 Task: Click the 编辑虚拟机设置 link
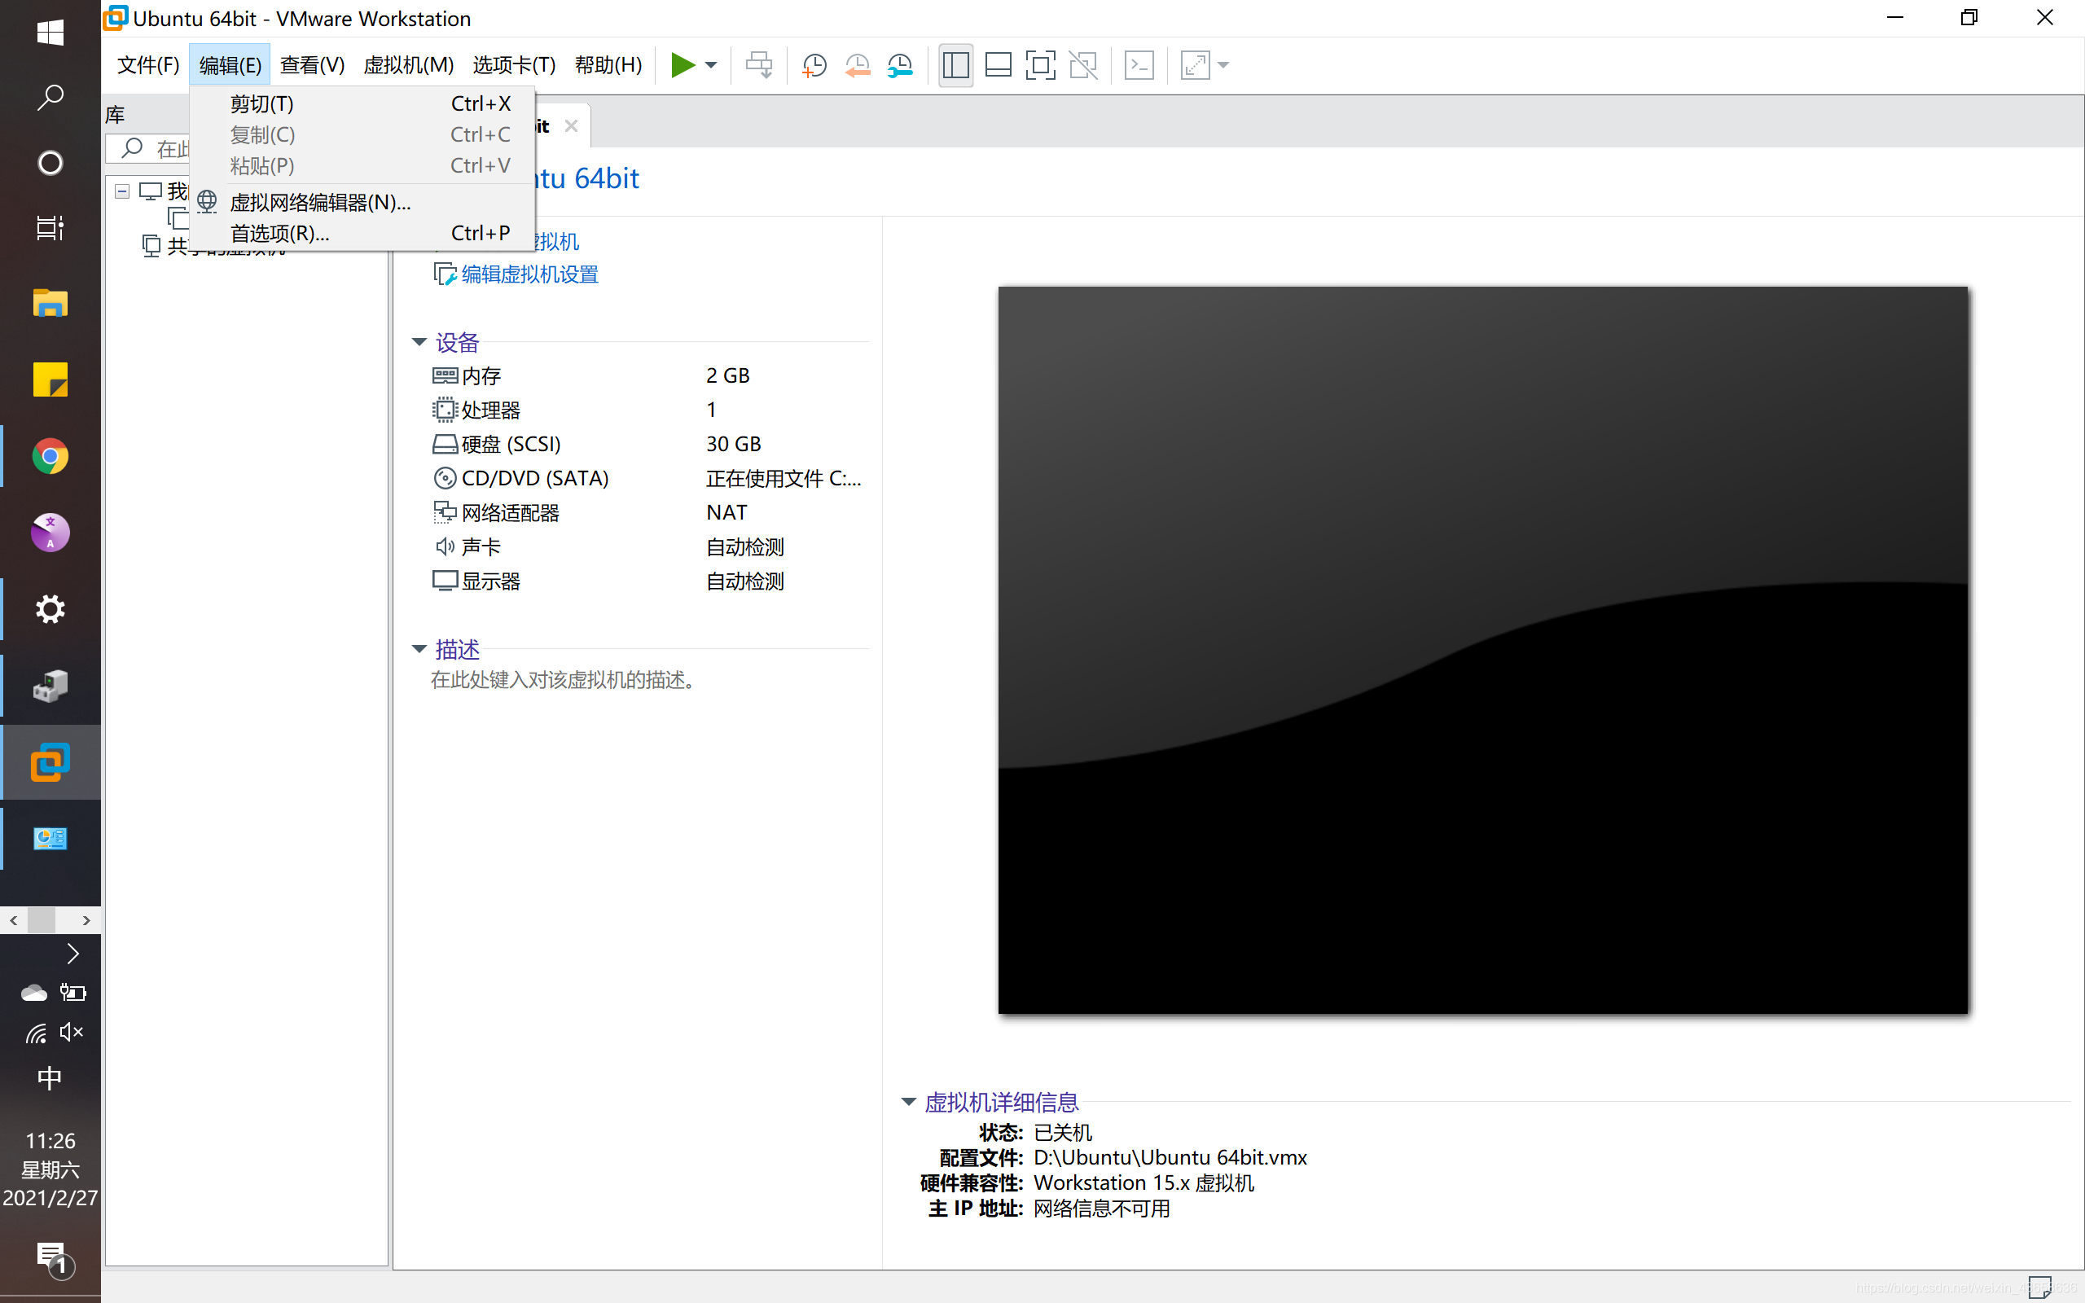pyautogui.click(x=529, y=274)
